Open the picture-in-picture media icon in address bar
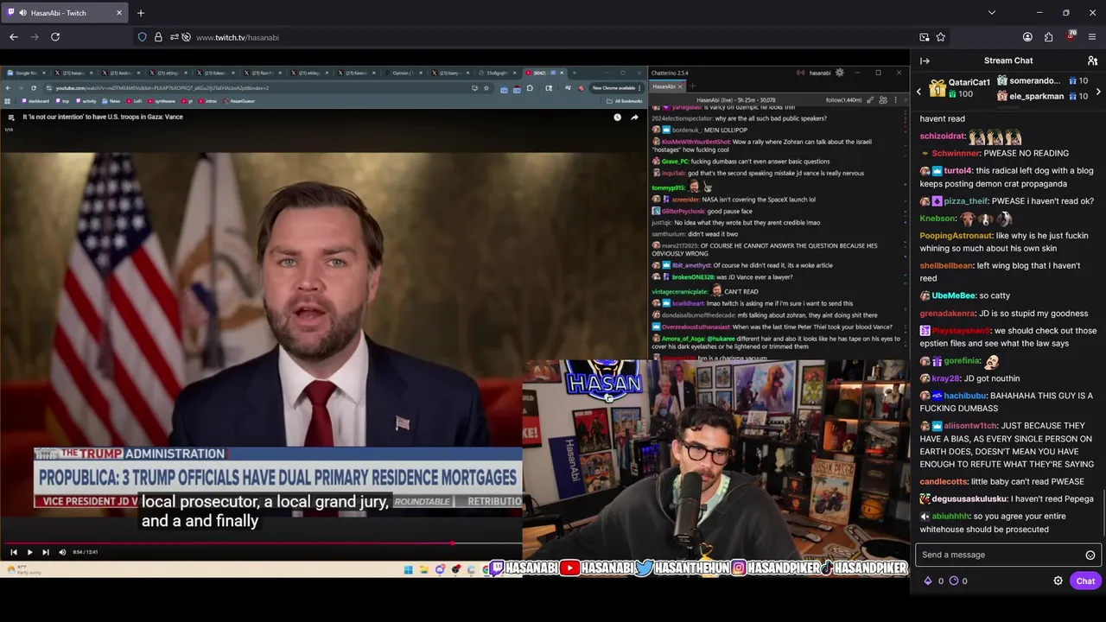 (925, 37)
